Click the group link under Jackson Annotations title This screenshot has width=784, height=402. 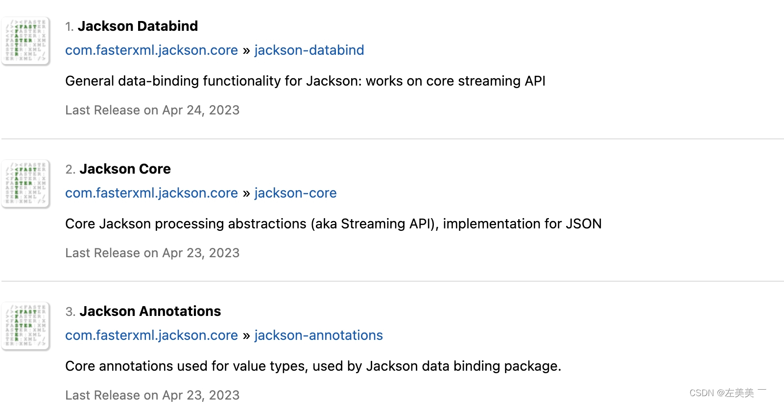(151, 335)
